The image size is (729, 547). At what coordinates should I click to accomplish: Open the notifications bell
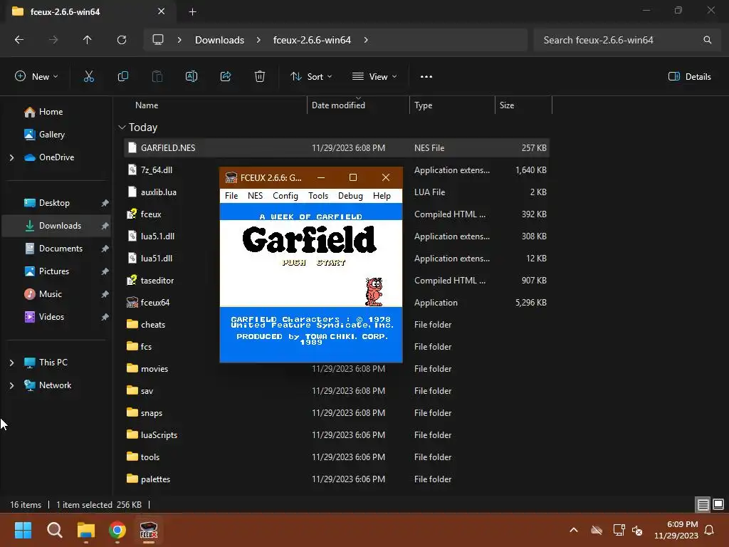tap(710, 530)
